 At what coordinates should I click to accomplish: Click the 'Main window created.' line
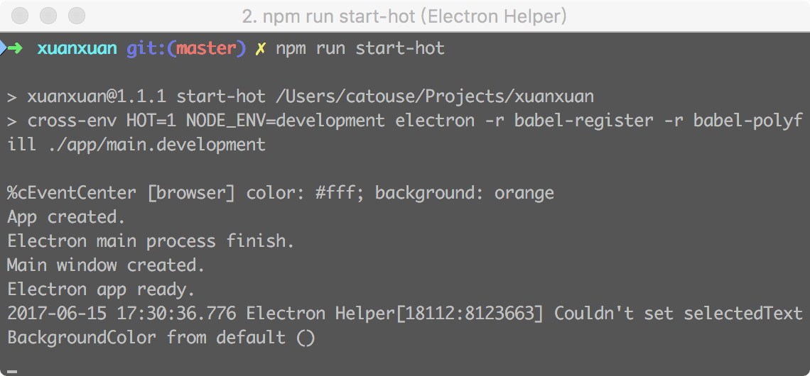click(107, 265)
